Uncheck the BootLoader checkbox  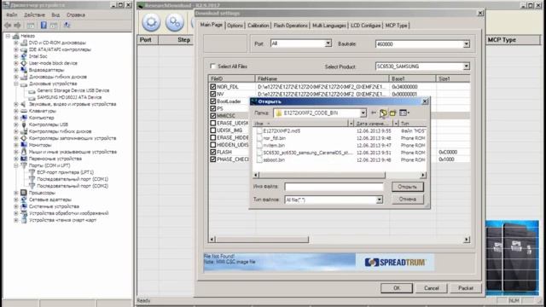tap(212, 101)
